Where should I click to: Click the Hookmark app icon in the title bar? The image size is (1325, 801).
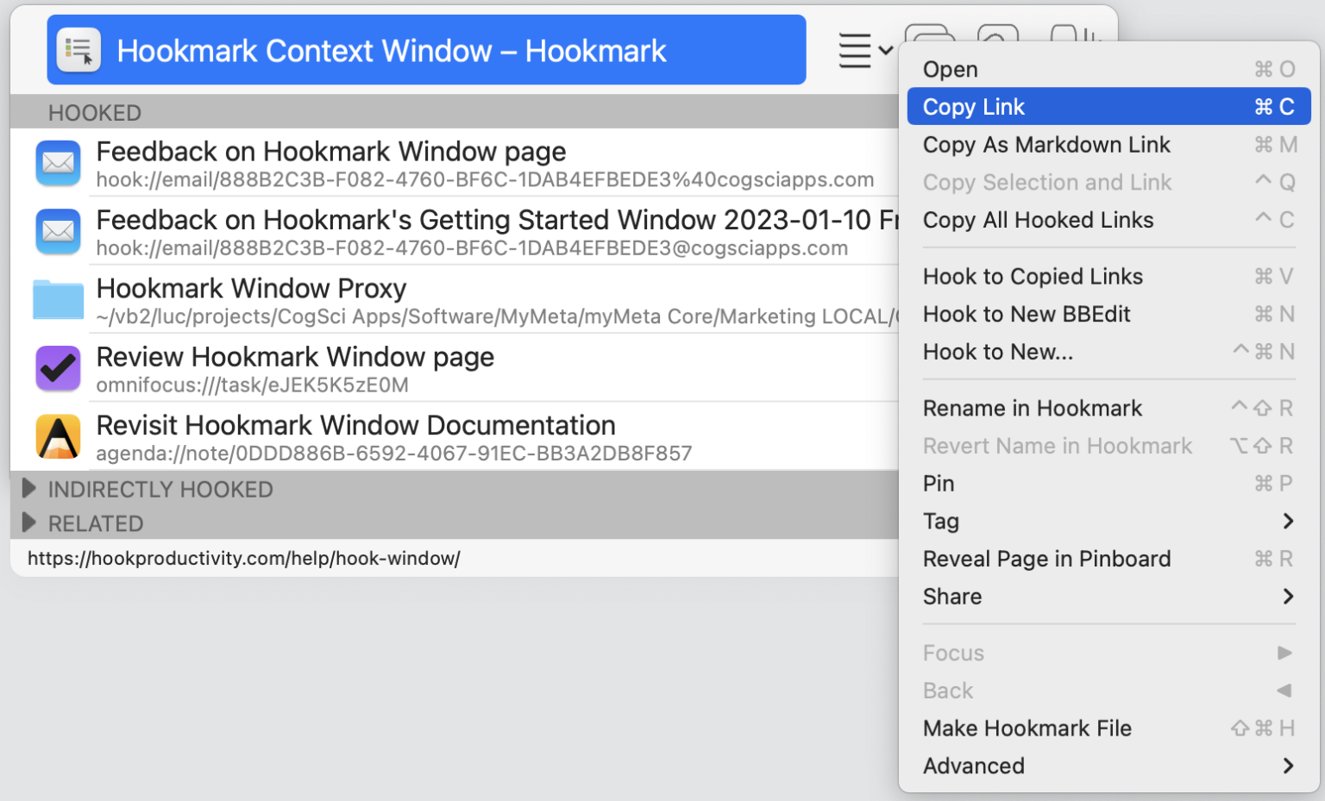tap(78, 49)
